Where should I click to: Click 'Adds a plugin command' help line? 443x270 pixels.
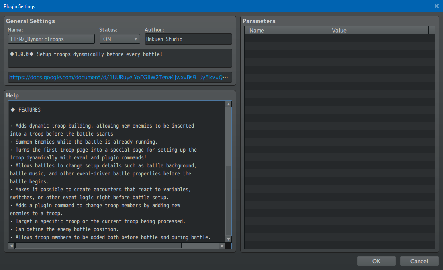pos(95,206)
